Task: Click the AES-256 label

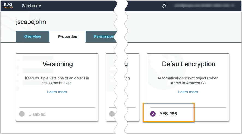Action: [168, 114]
